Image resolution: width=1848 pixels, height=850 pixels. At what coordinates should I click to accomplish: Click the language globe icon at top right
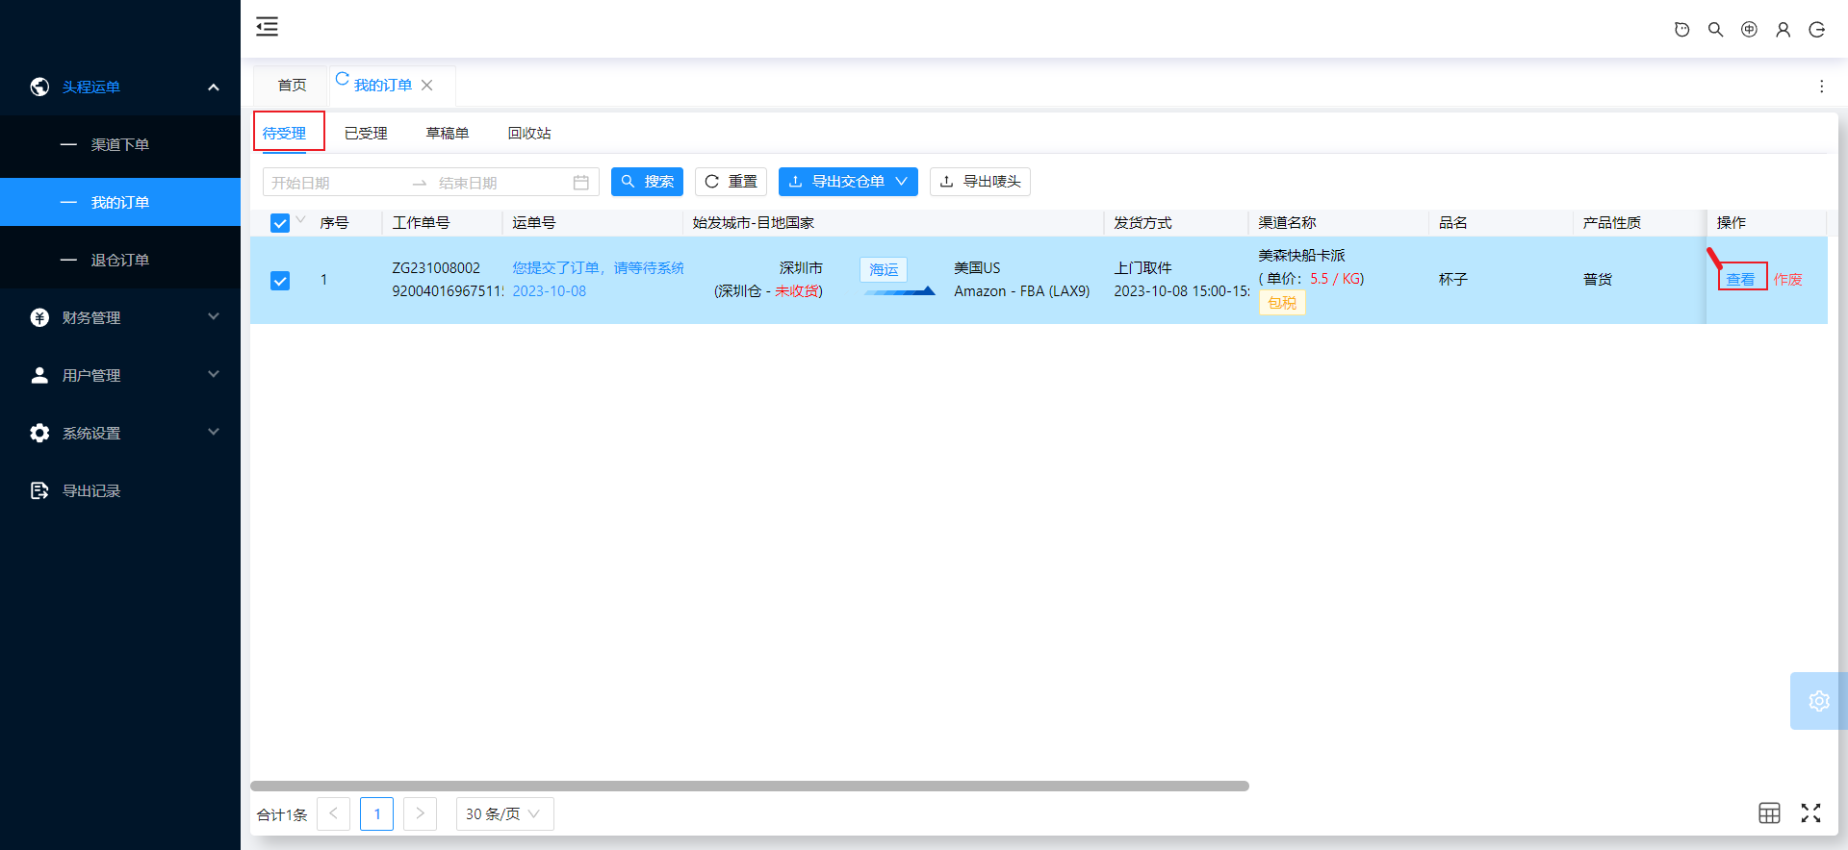pos(1749,30)
